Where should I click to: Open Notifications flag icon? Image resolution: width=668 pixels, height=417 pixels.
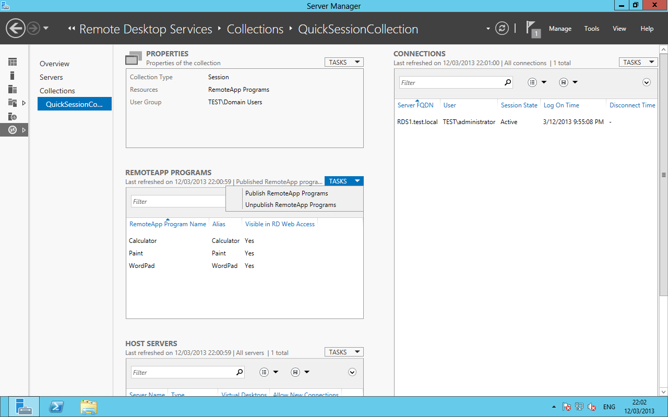pyautogui.click(x=533, y=29)
